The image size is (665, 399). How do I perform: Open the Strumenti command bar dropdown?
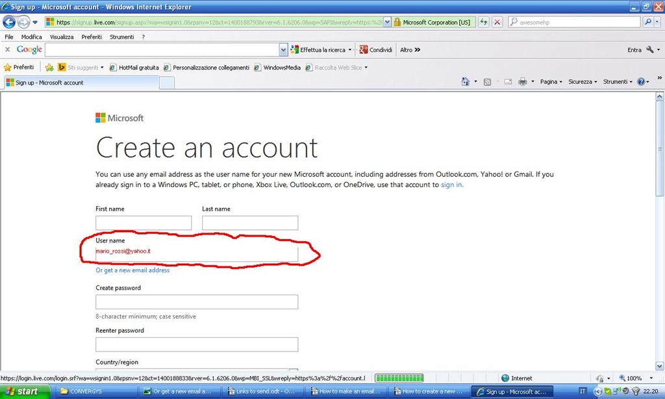click(x=618, y=81)
